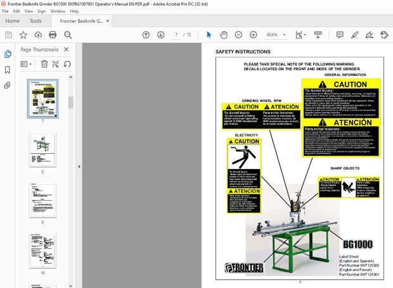
Task: Activate the hand pan tool
Action: tap(222, 35)
